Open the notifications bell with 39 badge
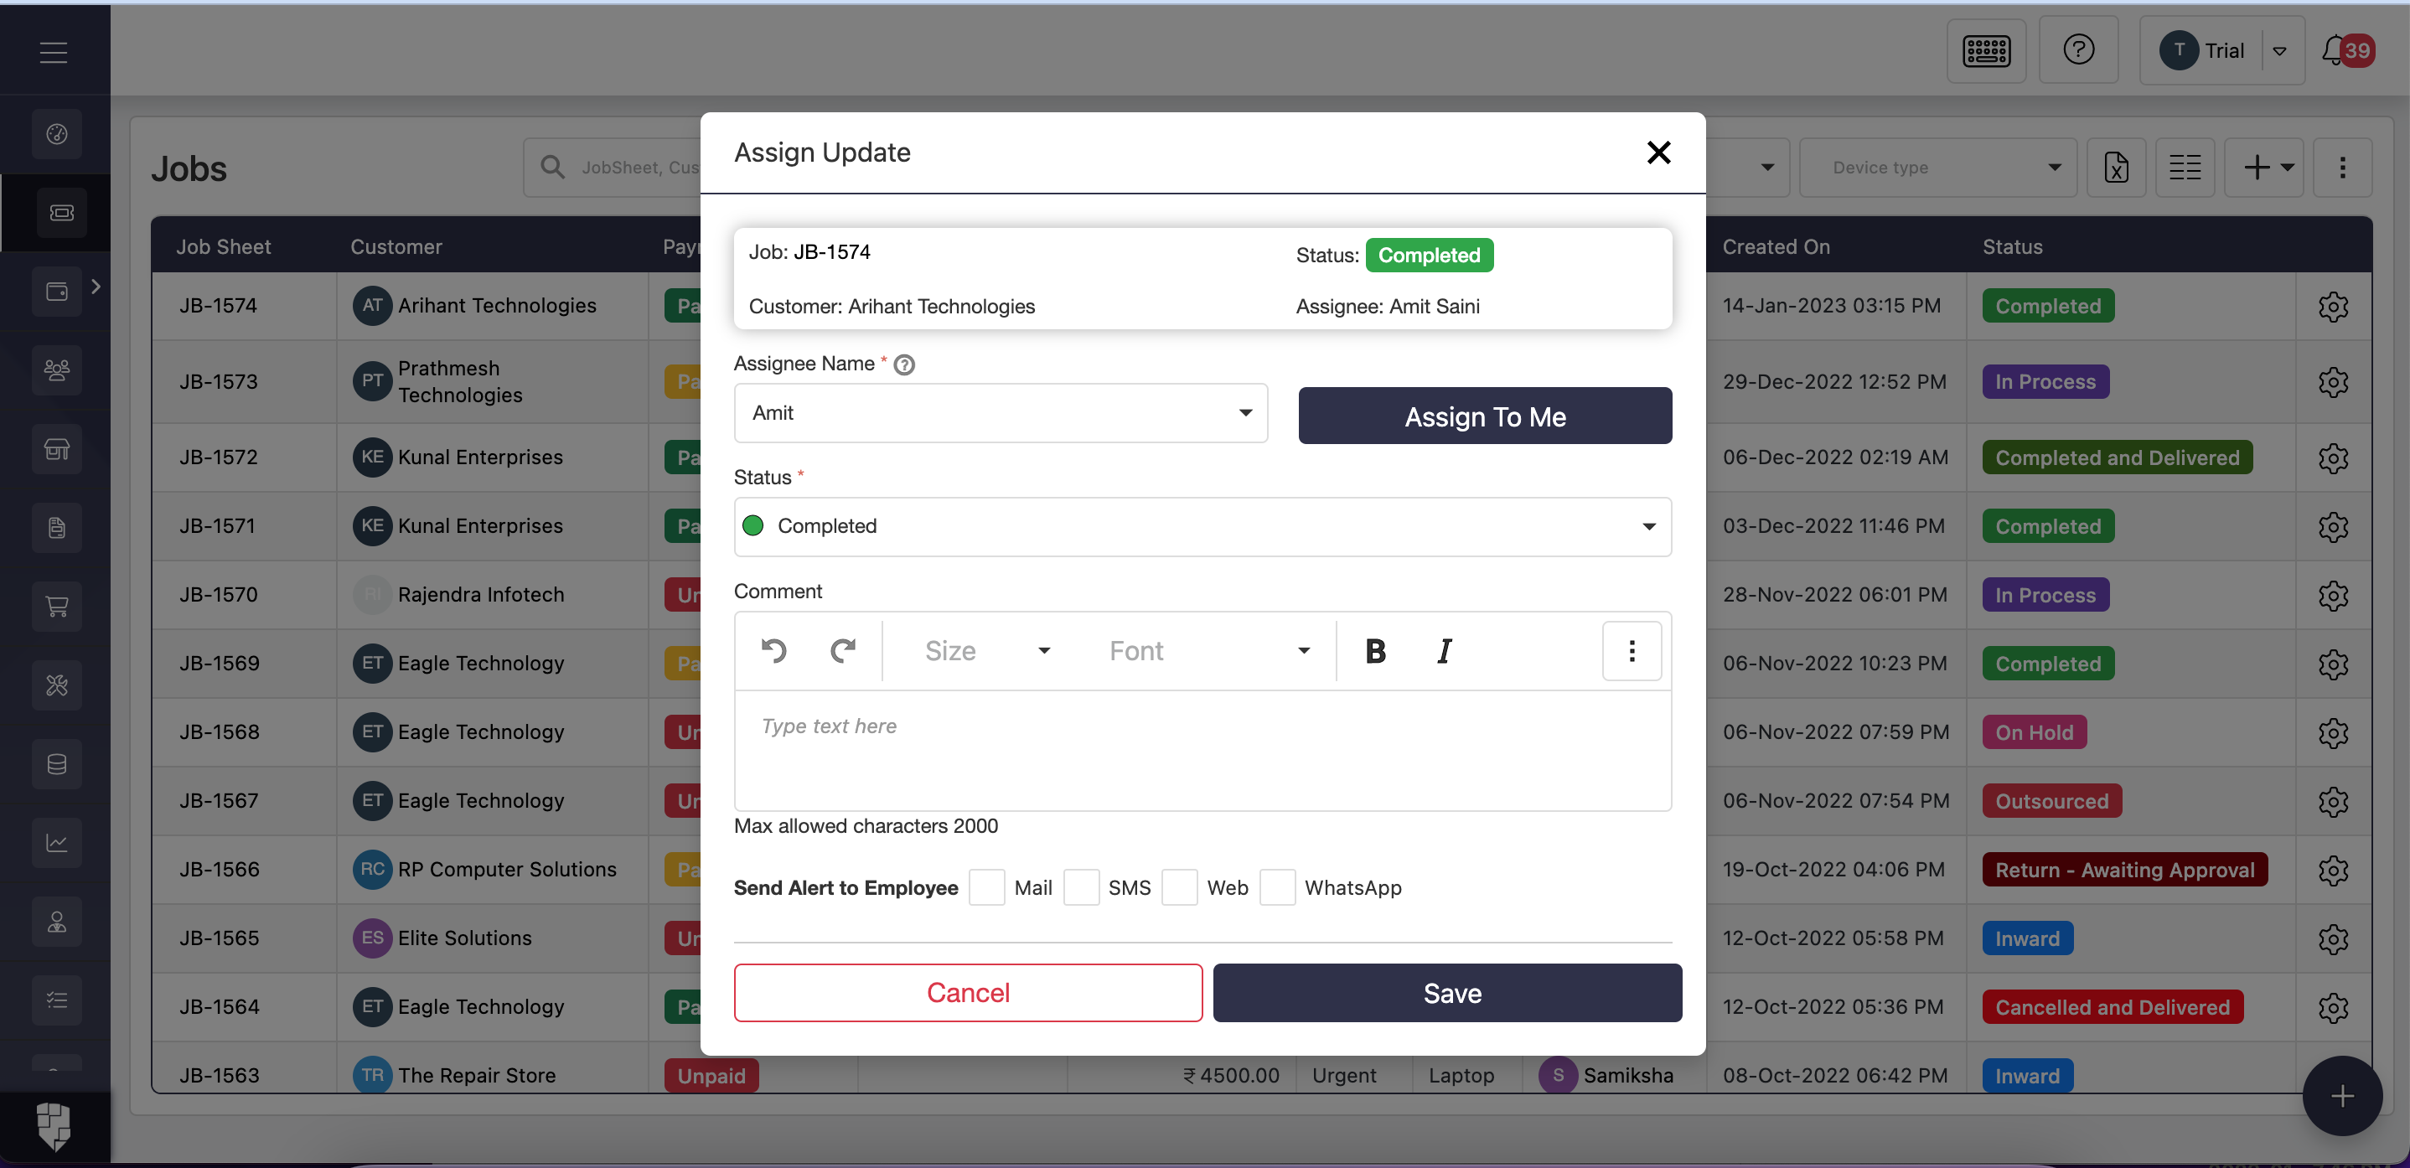 tap(2336, 50)
